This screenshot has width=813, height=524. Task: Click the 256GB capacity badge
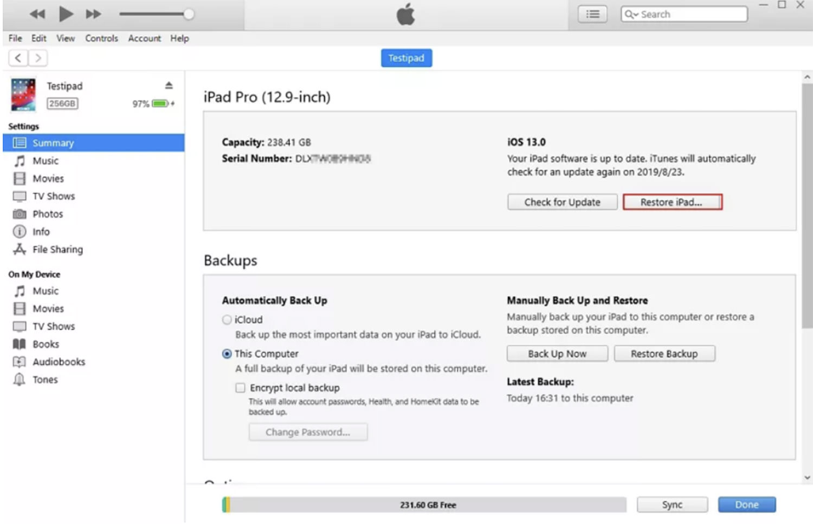click(62, 103)
